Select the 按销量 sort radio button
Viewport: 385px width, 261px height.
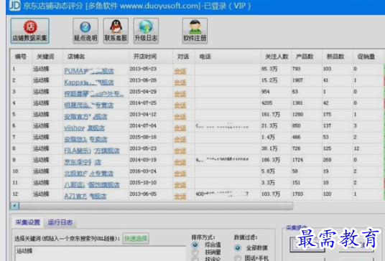tap(195, 252)
